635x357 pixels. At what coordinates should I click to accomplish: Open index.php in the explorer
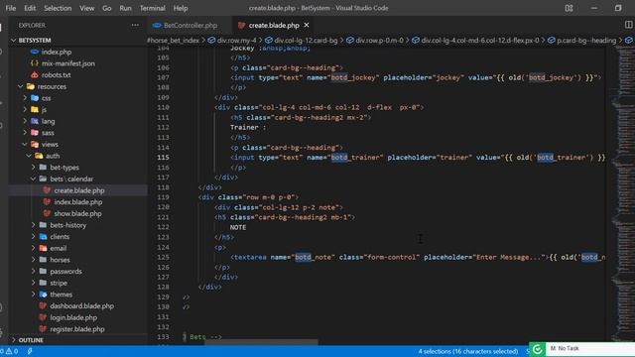pos(57,52)
